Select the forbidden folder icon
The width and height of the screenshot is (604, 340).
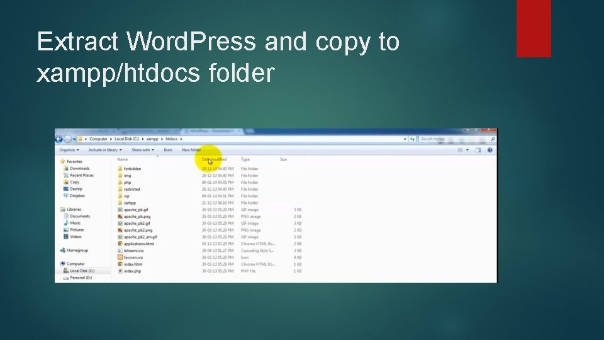[x=120, y=169]
